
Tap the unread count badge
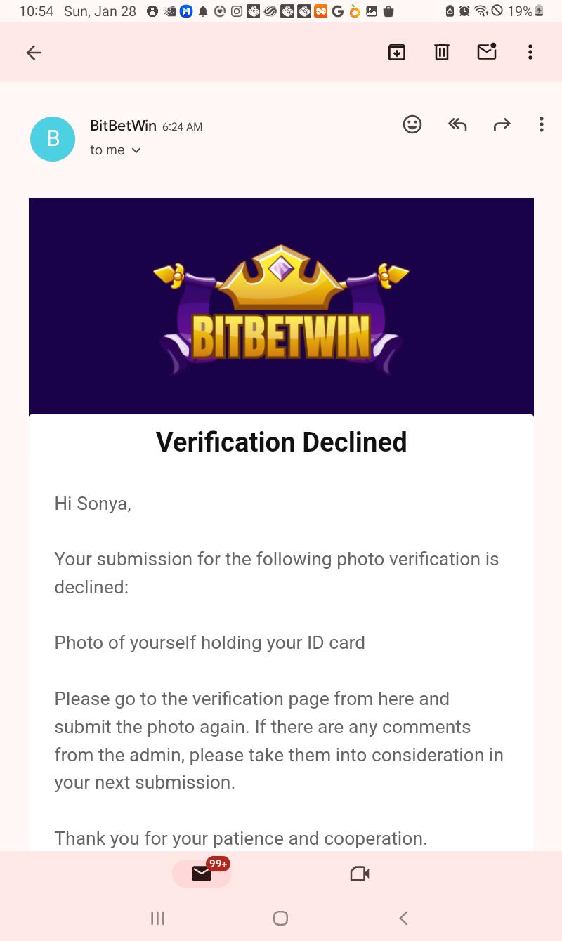218,863
